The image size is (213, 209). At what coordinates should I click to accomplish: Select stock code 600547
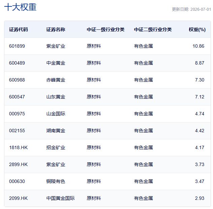click(17, 97)
